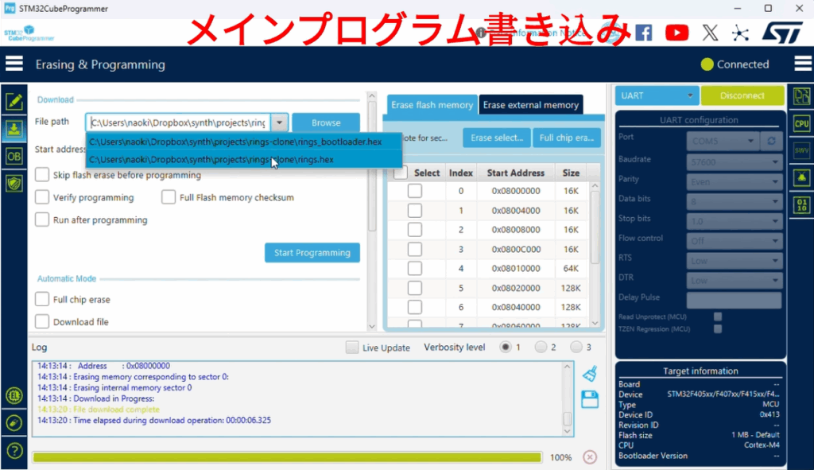Clear the log with broom icon
The height and width of the screenshot is (470, 814).
pyautogui.click(x=590, y=374)
